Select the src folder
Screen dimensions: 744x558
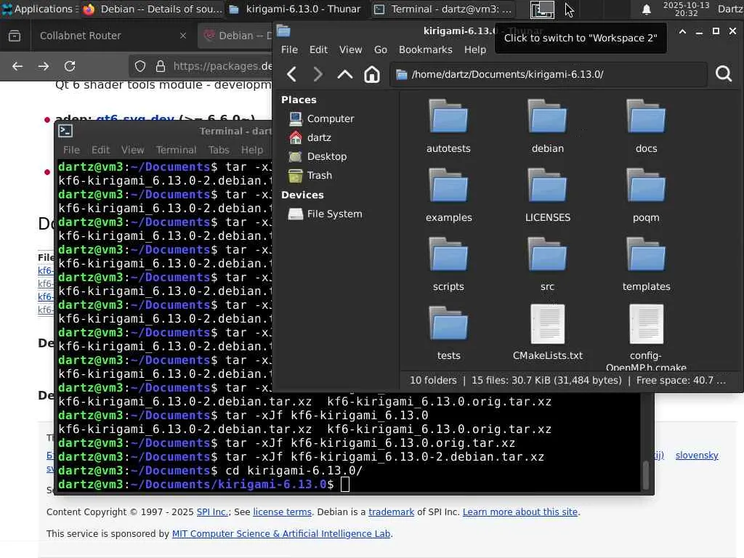coord(547,264)
